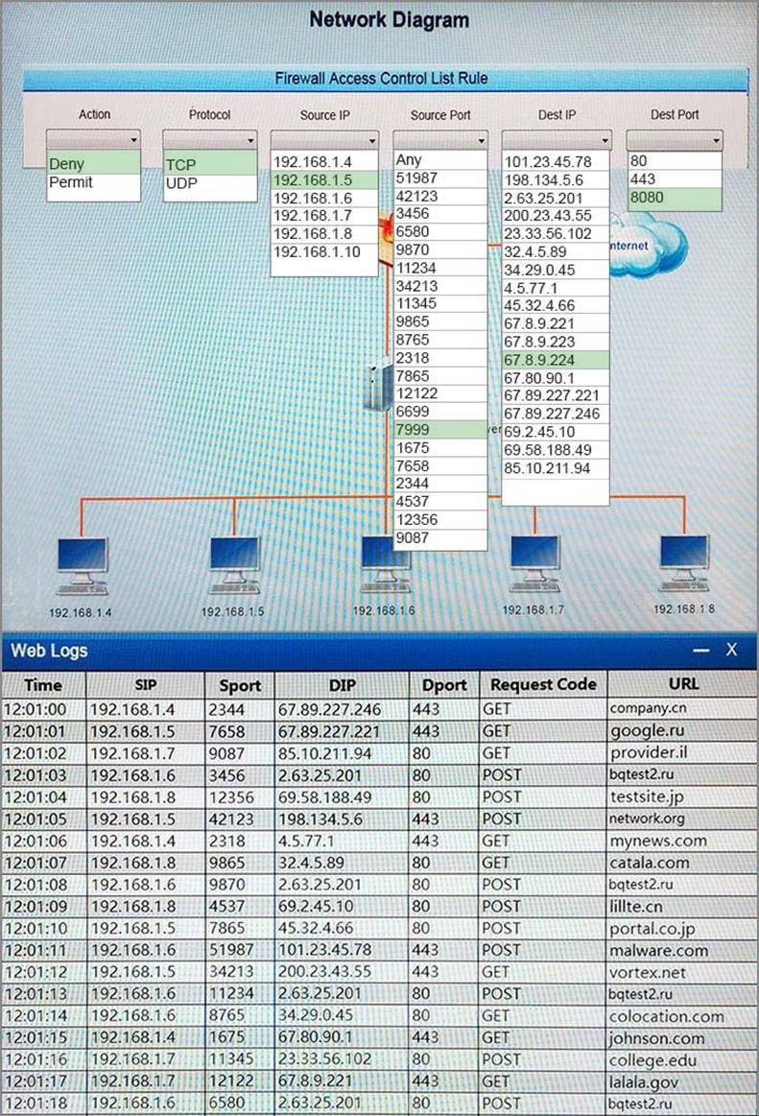759x1116 pixels.
Task: Select 192.168.1.6 in Source IP list
Action: click(324, 198)
